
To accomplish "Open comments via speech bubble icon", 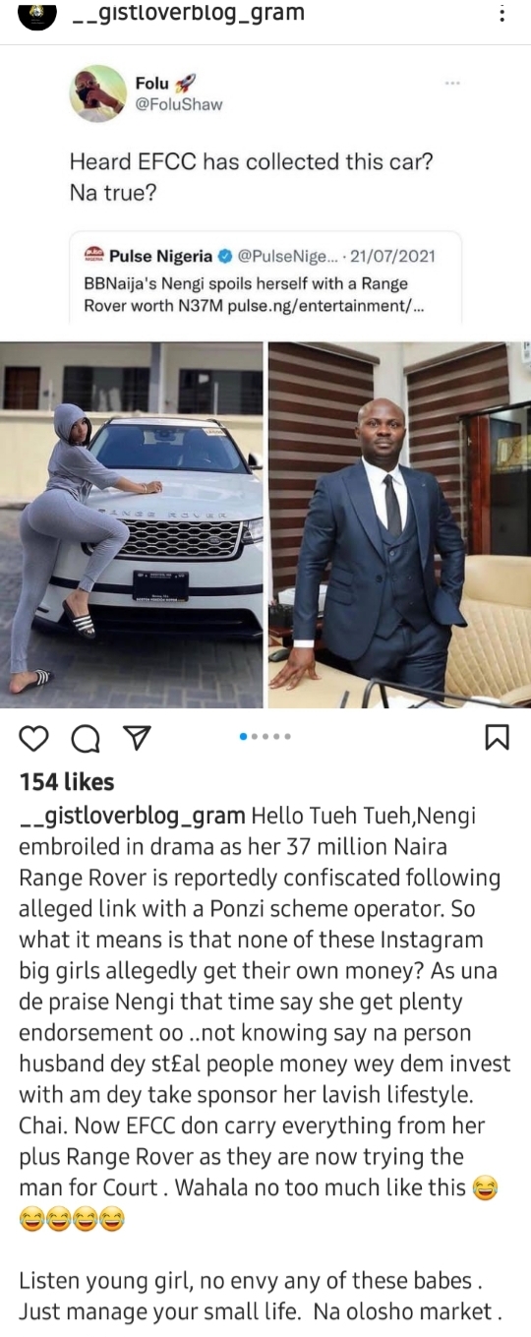I will click(x=87, y=739).
